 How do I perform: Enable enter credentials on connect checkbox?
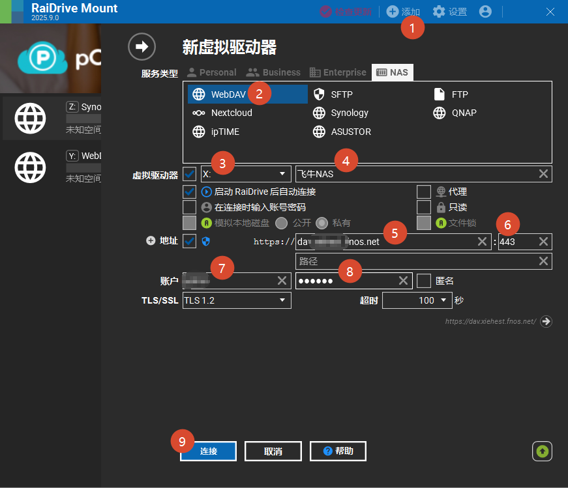pos(190,207)
